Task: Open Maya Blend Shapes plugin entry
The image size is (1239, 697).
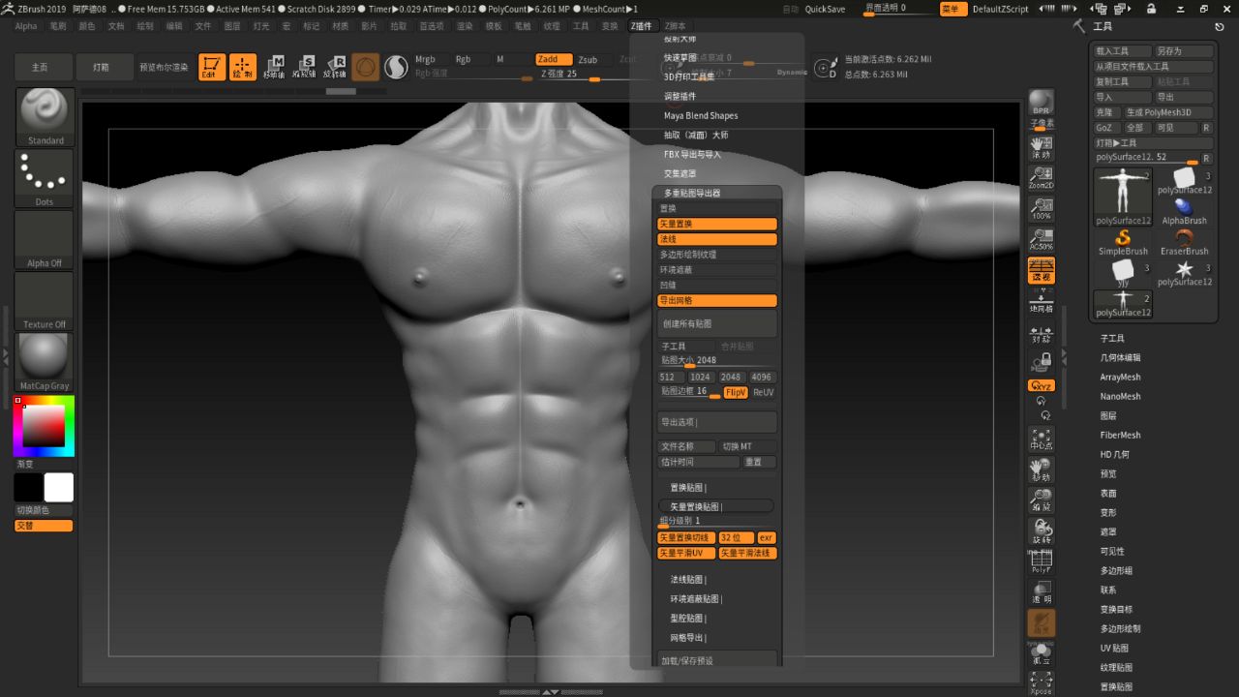Action: click(x=701, y=115)
